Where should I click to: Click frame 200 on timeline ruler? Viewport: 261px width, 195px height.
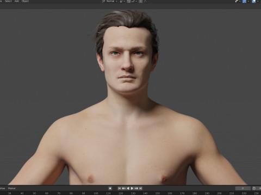[x=219, y=193]
